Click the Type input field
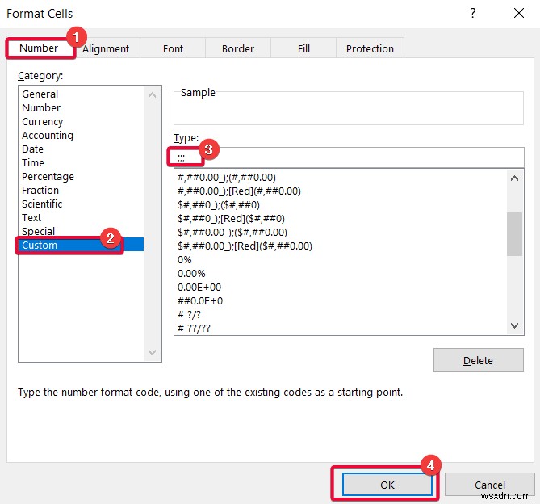540x504 pixels. [x=349, y=157]
